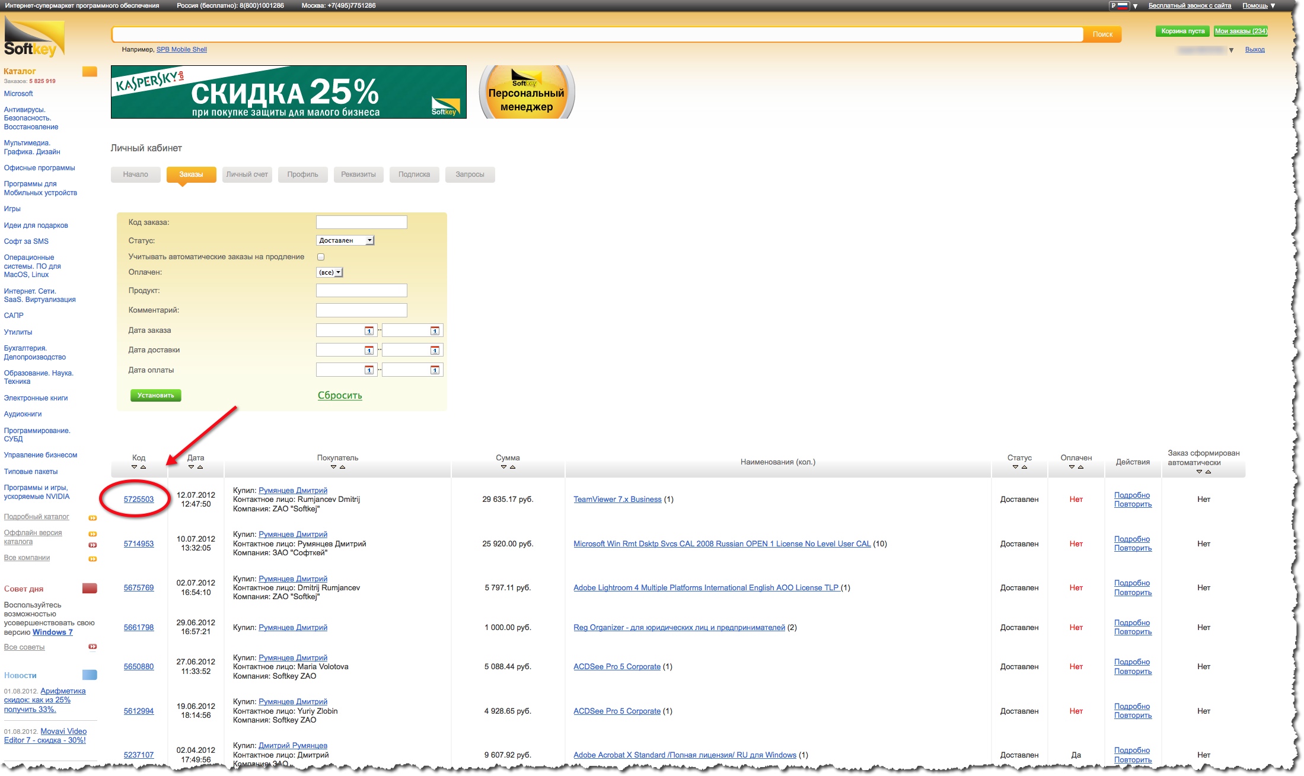Switch to the Заказы tab
The image size is (1304, 776).
(x=191, y=174)
